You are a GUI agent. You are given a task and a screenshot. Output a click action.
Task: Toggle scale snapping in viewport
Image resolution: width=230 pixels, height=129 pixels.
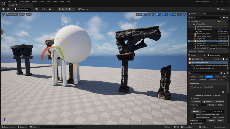pos(171,14)
